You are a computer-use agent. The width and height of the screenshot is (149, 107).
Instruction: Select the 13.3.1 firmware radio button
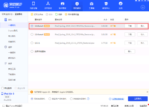(x=32, y=43)
